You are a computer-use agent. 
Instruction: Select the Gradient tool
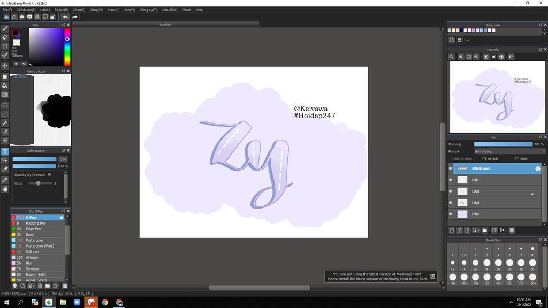(x=5, y=94)
